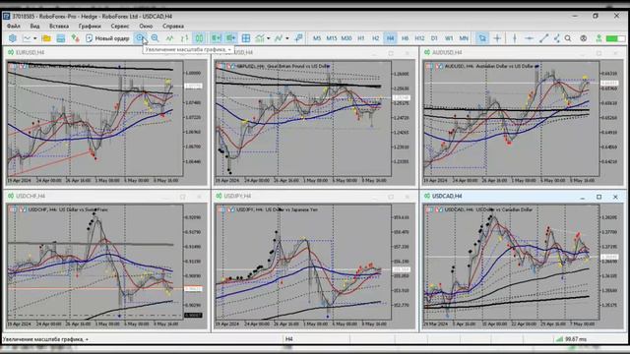Select the candlestick chart icon
The width and height of the screenshot is (630, 354).
pyautogui.click(x=199, y=38)
